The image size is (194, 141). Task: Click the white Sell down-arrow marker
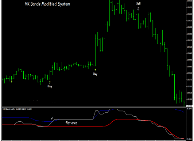138,9
